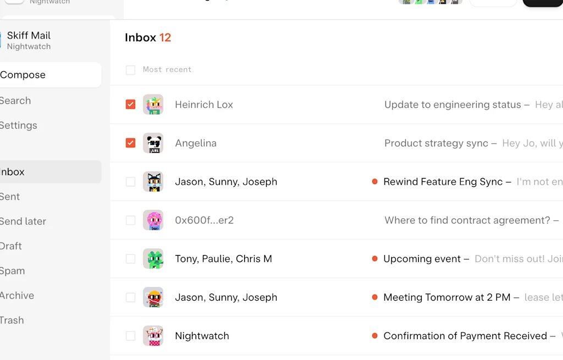
Task: Open the Confirmation of Payment Received email
Action: 465,336
